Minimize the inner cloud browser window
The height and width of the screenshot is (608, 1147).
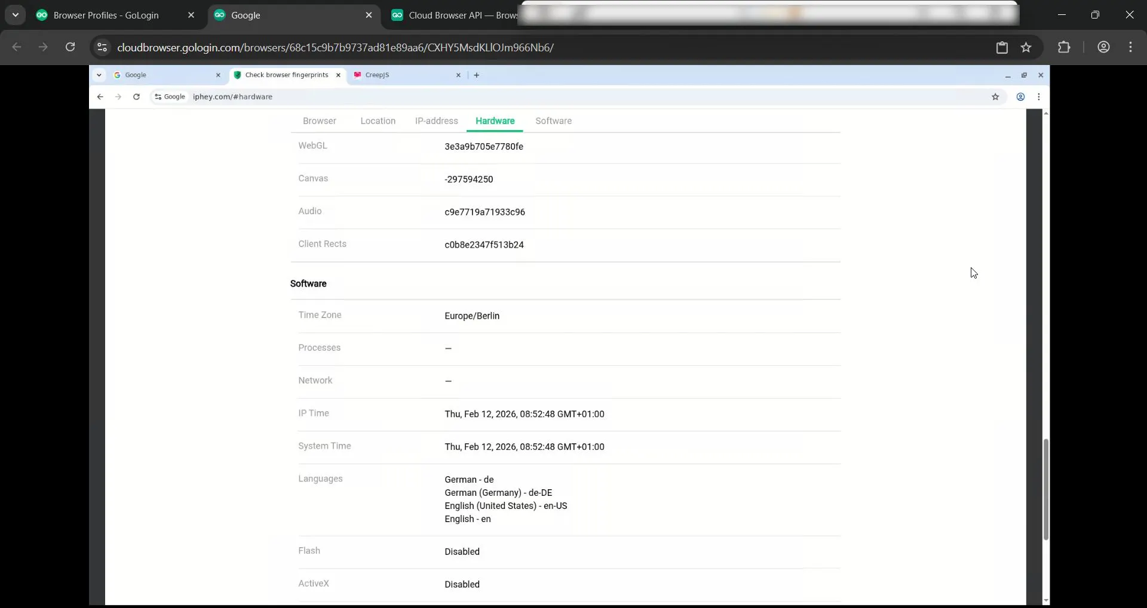[x=1007, y=75]
